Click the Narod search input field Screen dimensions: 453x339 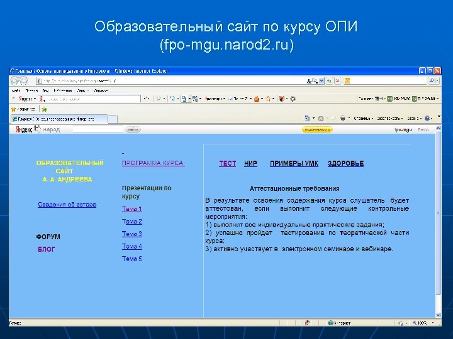click(98, 129)
